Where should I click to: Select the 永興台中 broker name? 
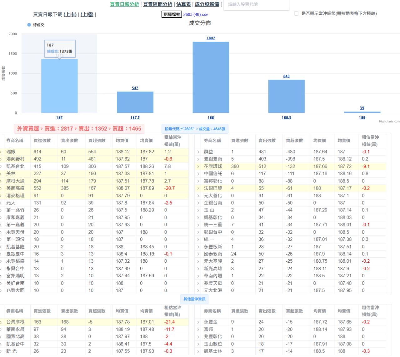[15, 269]
